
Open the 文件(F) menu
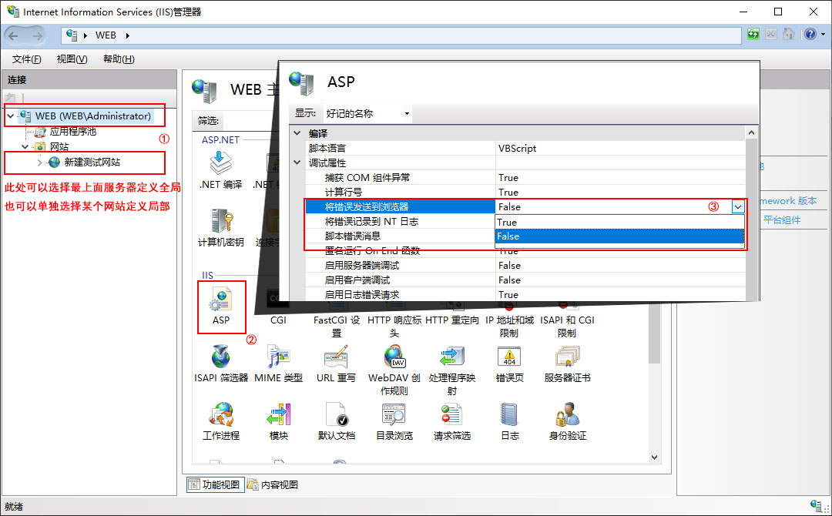(26, 59)
